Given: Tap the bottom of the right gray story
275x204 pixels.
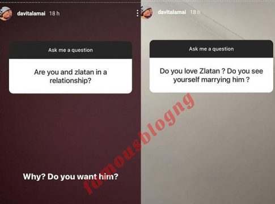Looking at the screenshot, I should pyautogui.click(x=208, y=197).
